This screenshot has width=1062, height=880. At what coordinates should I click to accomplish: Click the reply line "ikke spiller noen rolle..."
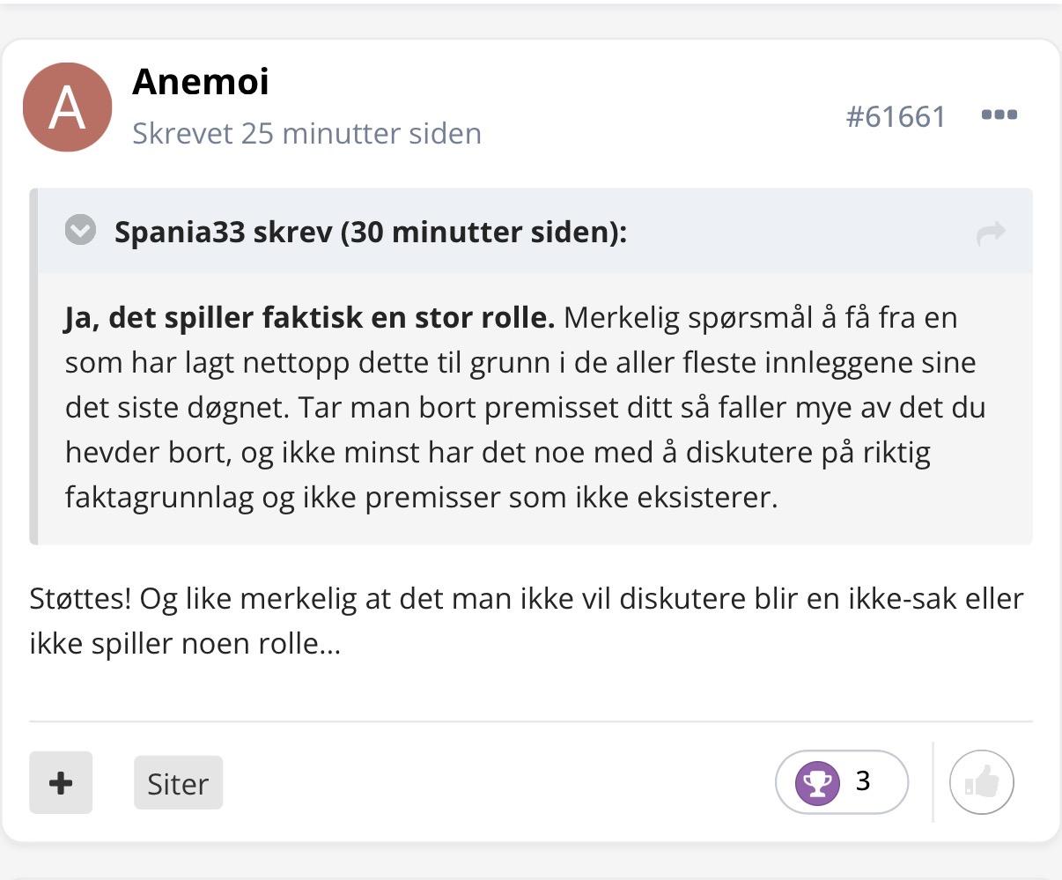pyautogui.click(x=185, y=644)
